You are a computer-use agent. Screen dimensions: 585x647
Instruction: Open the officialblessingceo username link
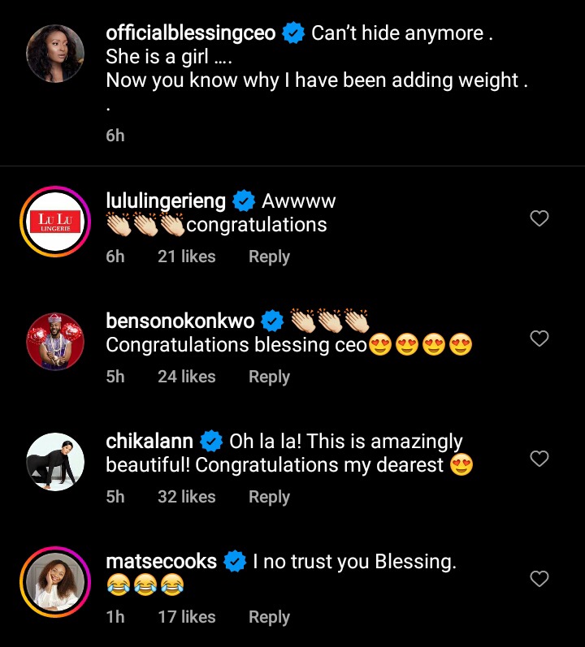coord(192,34)
